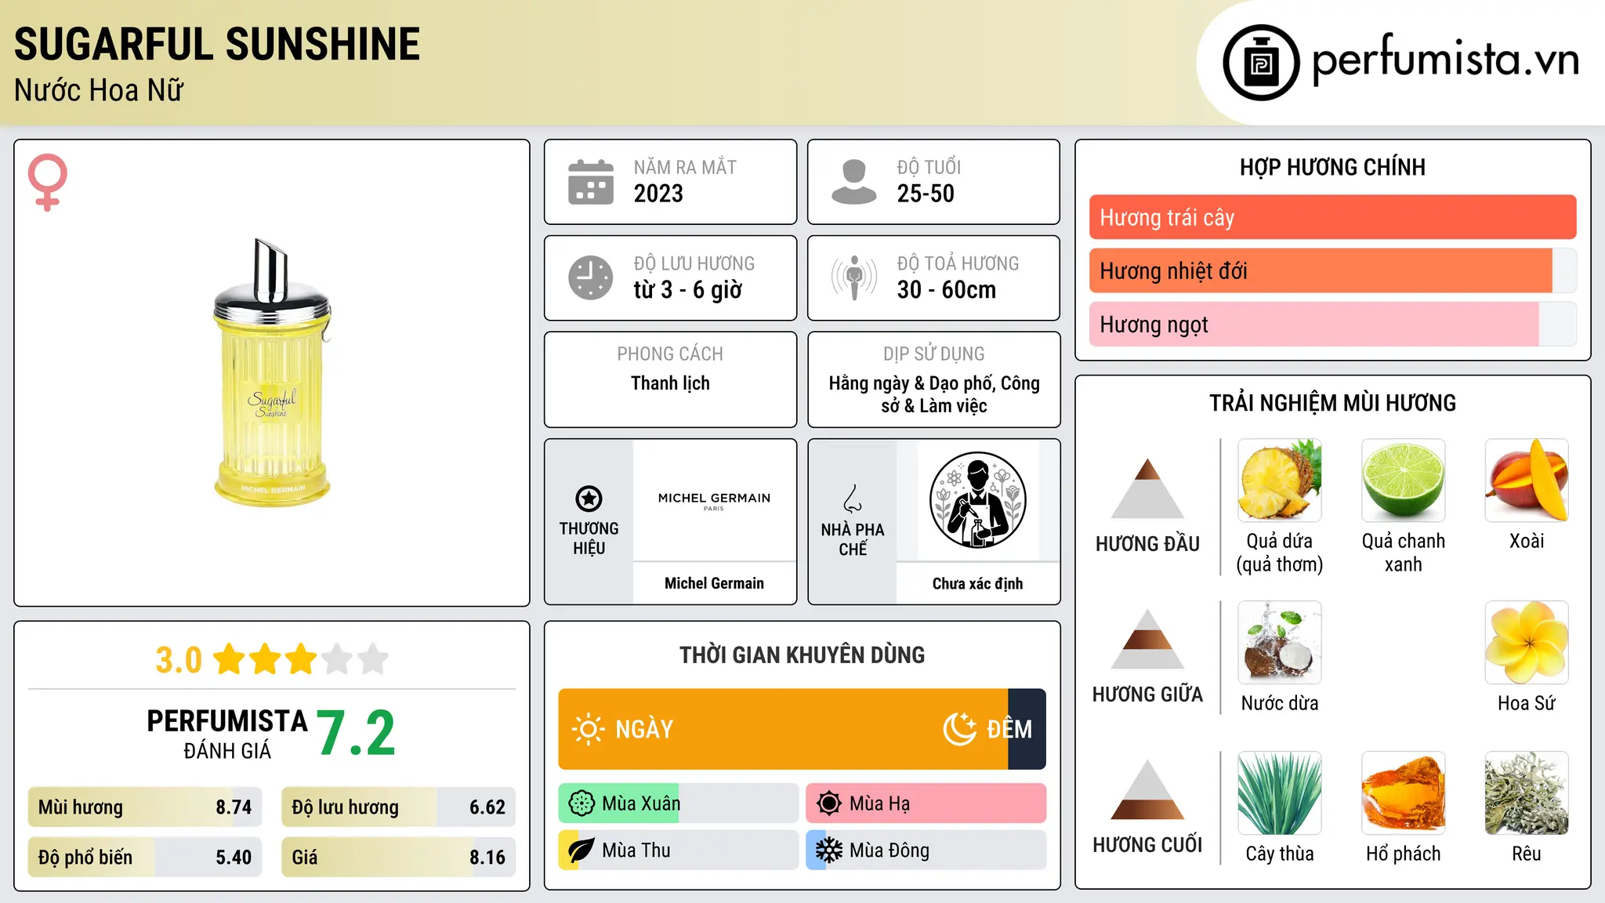Screen dimensions: 1605x903
Task: Click the perfumer value Chưa xác định
Action: 977,584
